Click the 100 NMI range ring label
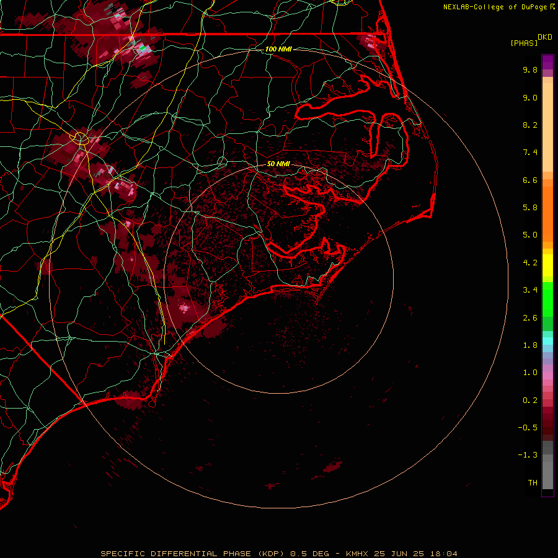Image resolution: width=558 pixels, height=558 pixels. [278, 49]
